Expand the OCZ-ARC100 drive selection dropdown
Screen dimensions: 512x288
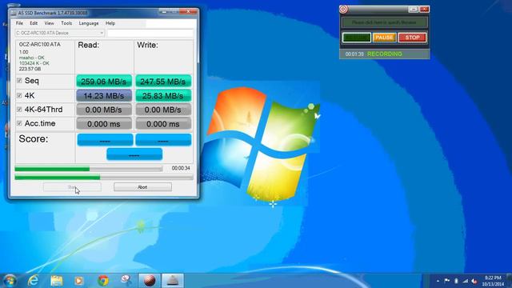click(60, 33)
